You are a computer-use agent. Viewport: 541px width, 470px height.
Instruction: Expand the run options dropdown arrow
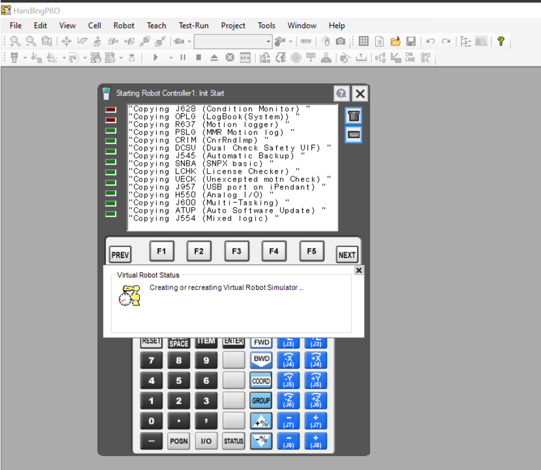[x=171, y=57]
